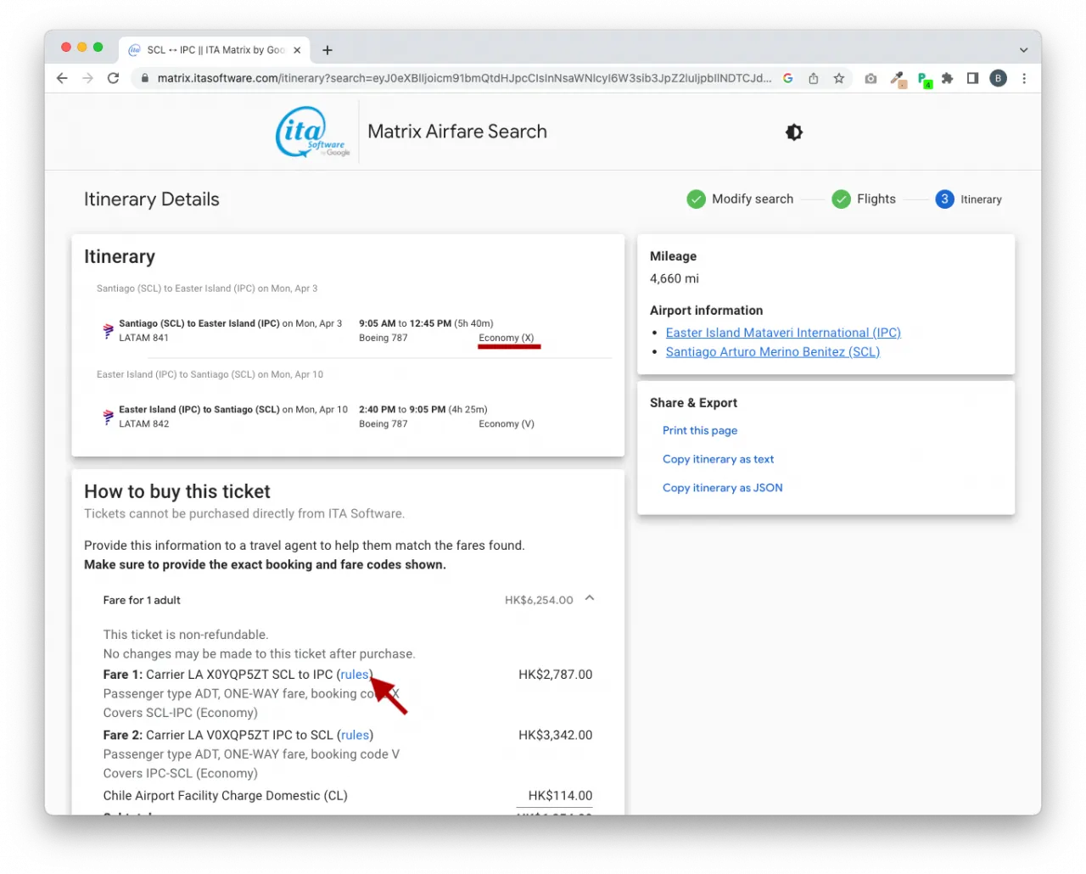Reload the current page
1086x874 pixels.
[x=113, y=78]
